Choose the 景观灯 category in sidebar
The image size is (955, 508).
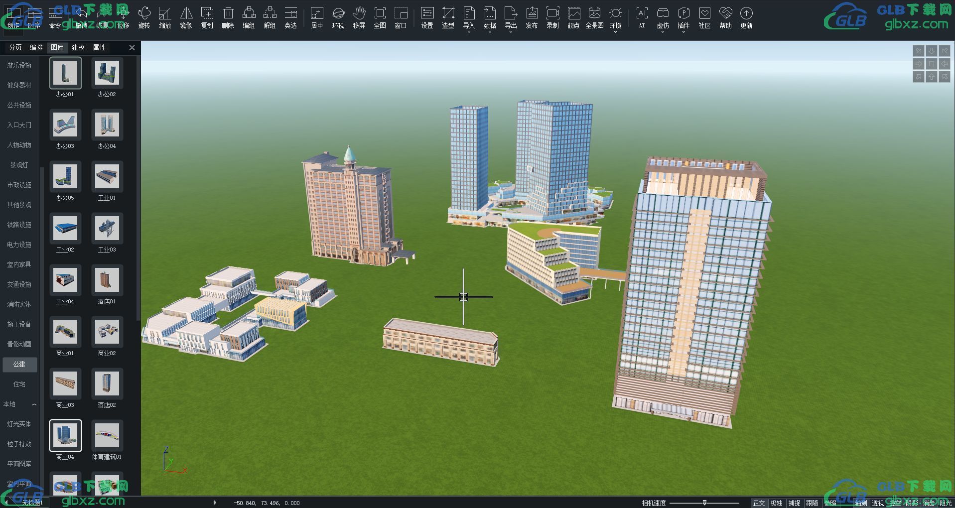click(19, 165)
